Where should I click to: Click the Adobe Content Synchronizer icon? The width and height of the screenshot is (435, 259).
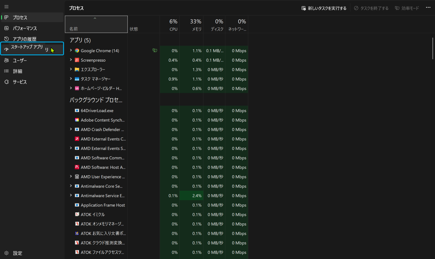coord(77,120)
